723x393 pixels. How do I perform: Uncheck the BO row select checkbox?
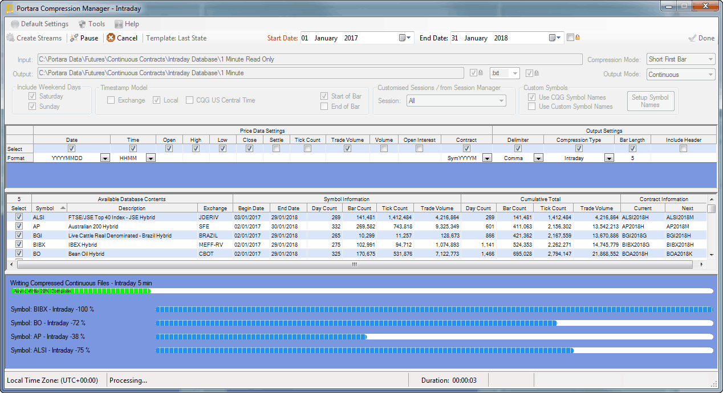click(19, 253)
